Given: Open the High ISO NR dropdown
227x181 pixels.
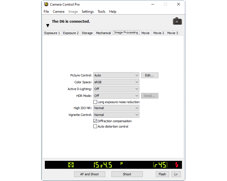Looking at the screenshot, I should [x=116, y=108].
